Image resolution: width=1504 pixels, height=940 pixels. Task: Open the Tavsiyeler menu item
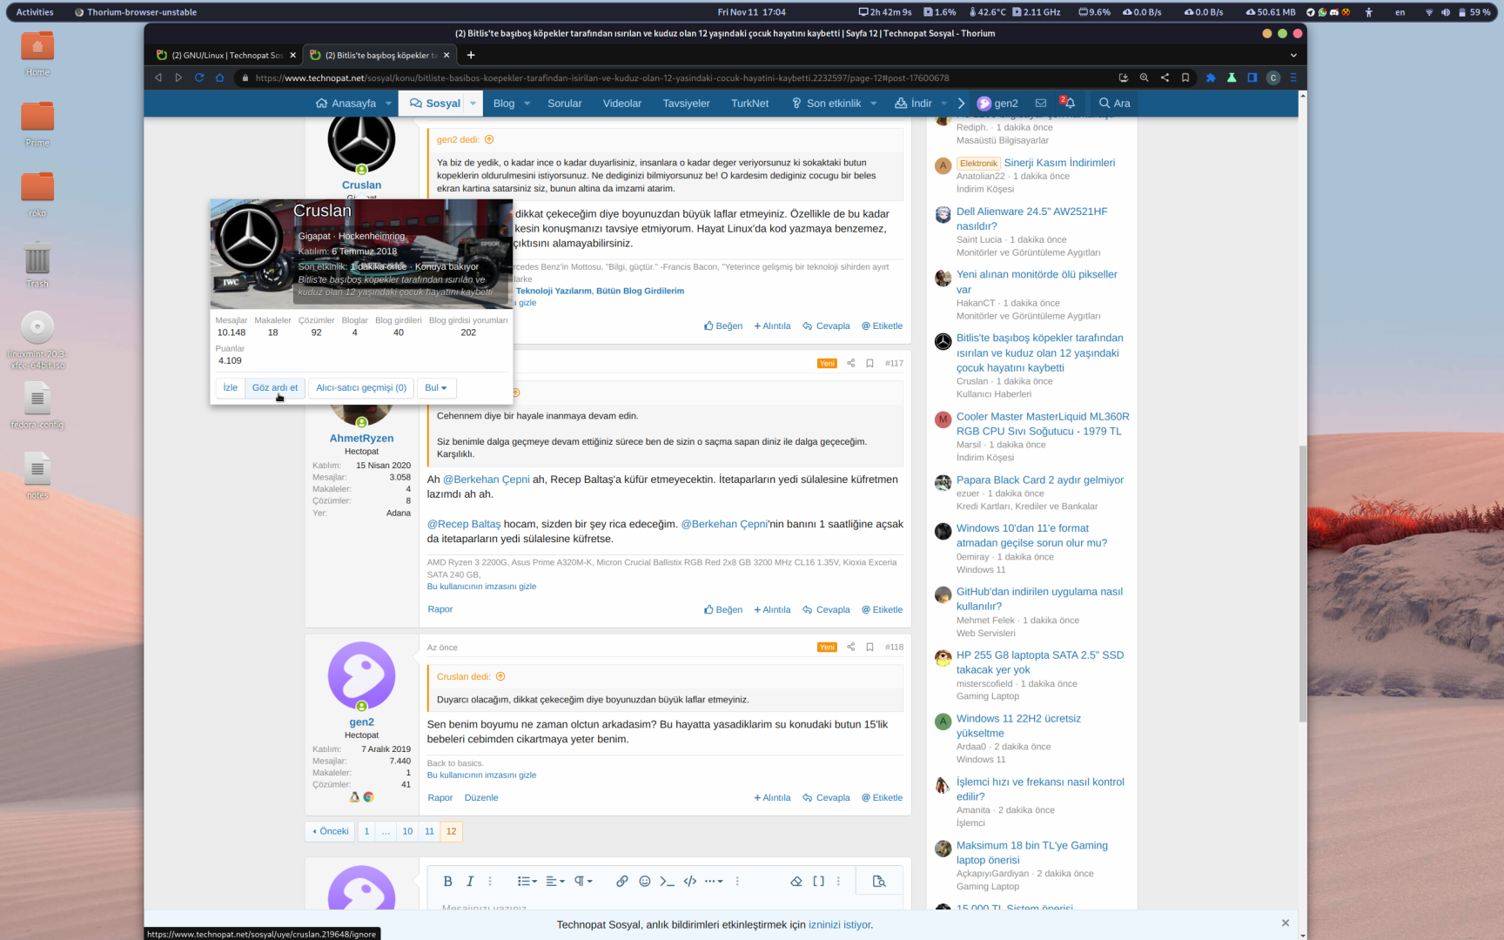point(686,103)
